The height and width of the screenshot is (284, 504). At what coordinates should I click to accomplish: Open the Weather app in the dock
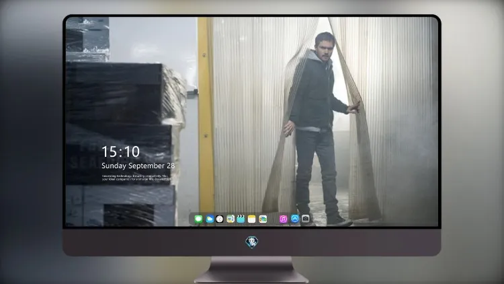[210, 219]
